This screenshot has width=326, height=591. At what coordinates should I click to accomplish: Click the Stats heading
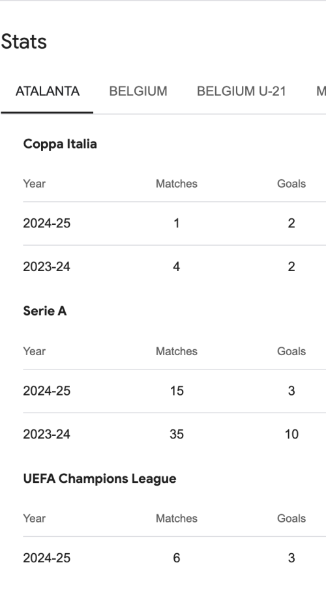(x=23, y=42)
